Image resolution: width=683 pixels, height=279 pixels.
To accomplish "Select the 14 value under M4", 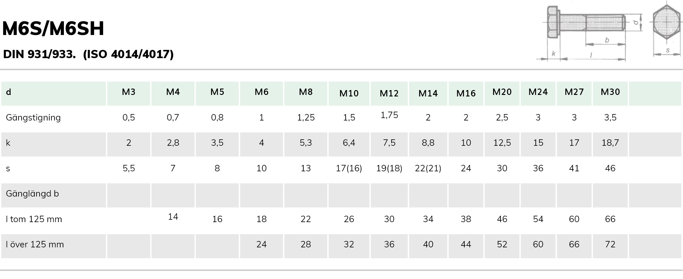I will (173, 217).
